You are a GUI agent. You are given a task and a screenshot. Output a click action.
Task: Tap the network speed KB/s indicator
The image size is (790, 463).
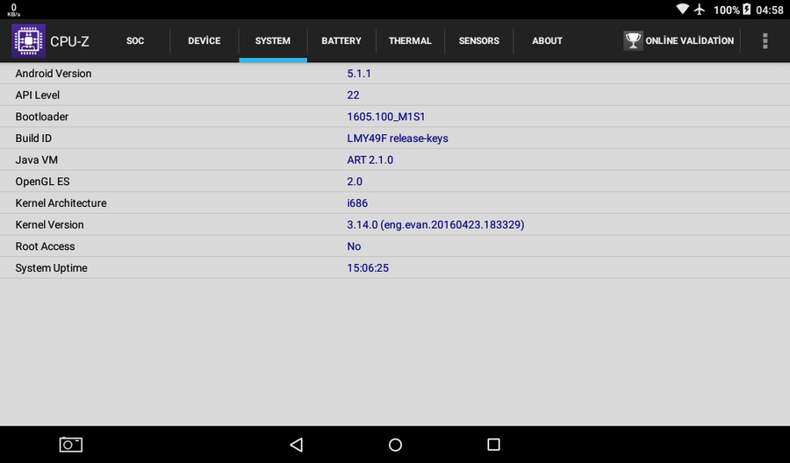point(13,10)
